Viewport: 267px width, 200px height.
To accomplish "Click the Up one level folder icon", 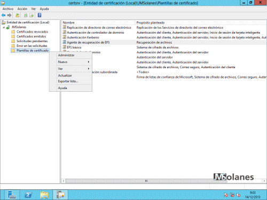I will [18, 15].
